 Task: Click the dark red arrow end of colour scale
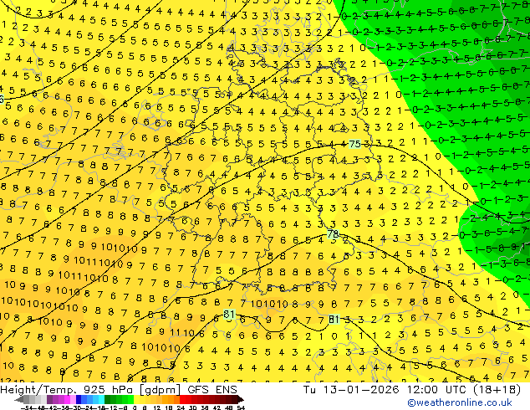pos(240,399)
